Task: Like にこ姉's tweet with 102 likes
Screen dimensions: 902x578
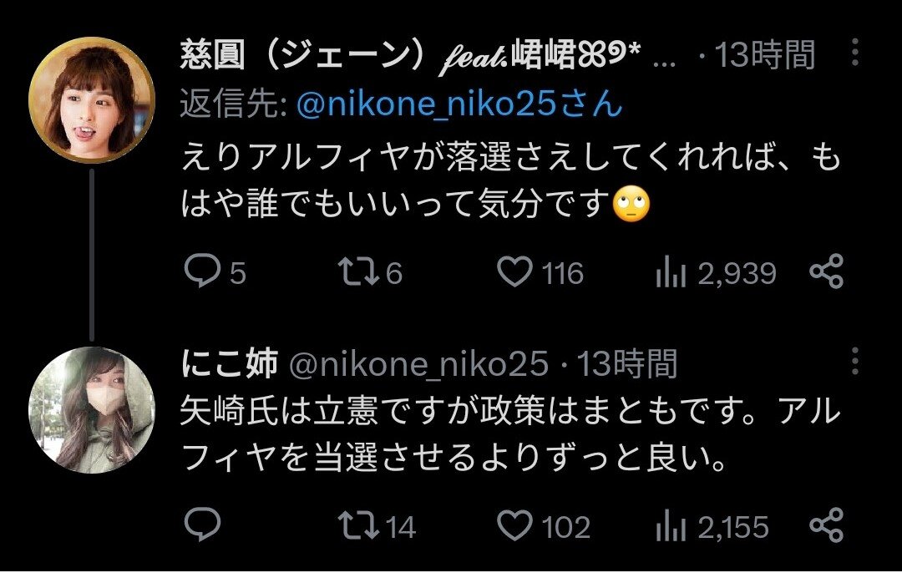Action: pyautogui.click(x=544, y=526)
